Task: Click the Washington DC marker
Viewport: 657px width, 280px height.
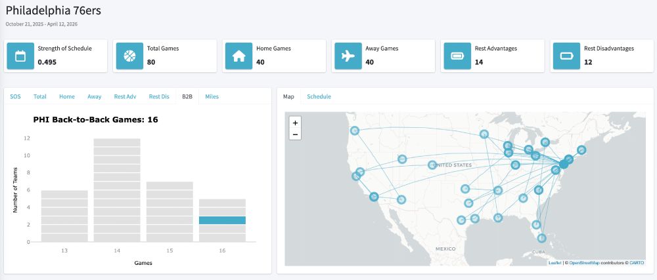Action: 555,170
